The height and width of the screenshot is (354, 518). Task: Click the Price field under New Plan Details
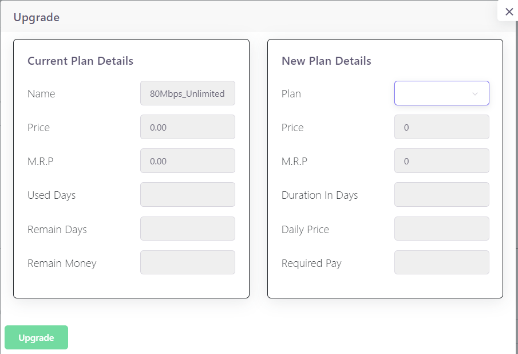[x=441, y=127]
